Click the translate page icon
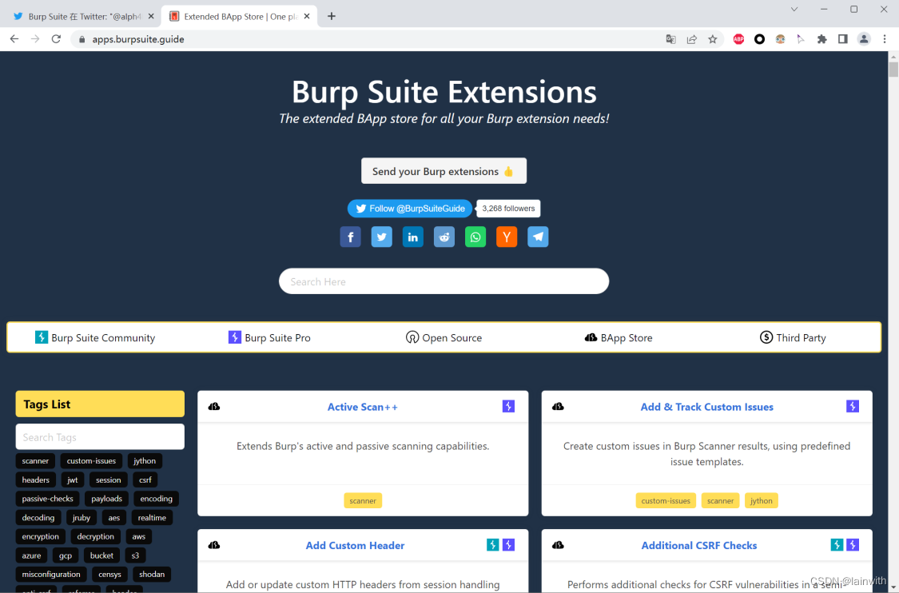This screenshot has height=593, width=899. pyautogui.click(x=670, y=39)
